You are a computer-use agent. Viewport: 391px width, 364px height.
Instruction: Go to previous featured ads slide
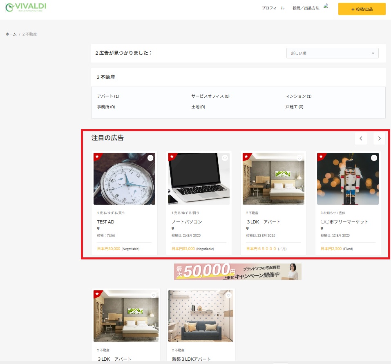(361, 138)
